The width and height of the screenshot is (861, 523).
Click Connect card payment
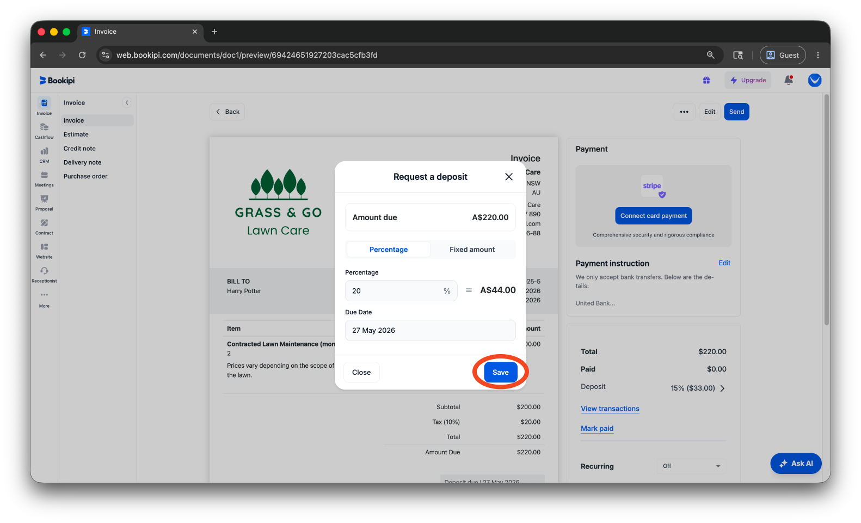tap(654, 216)
